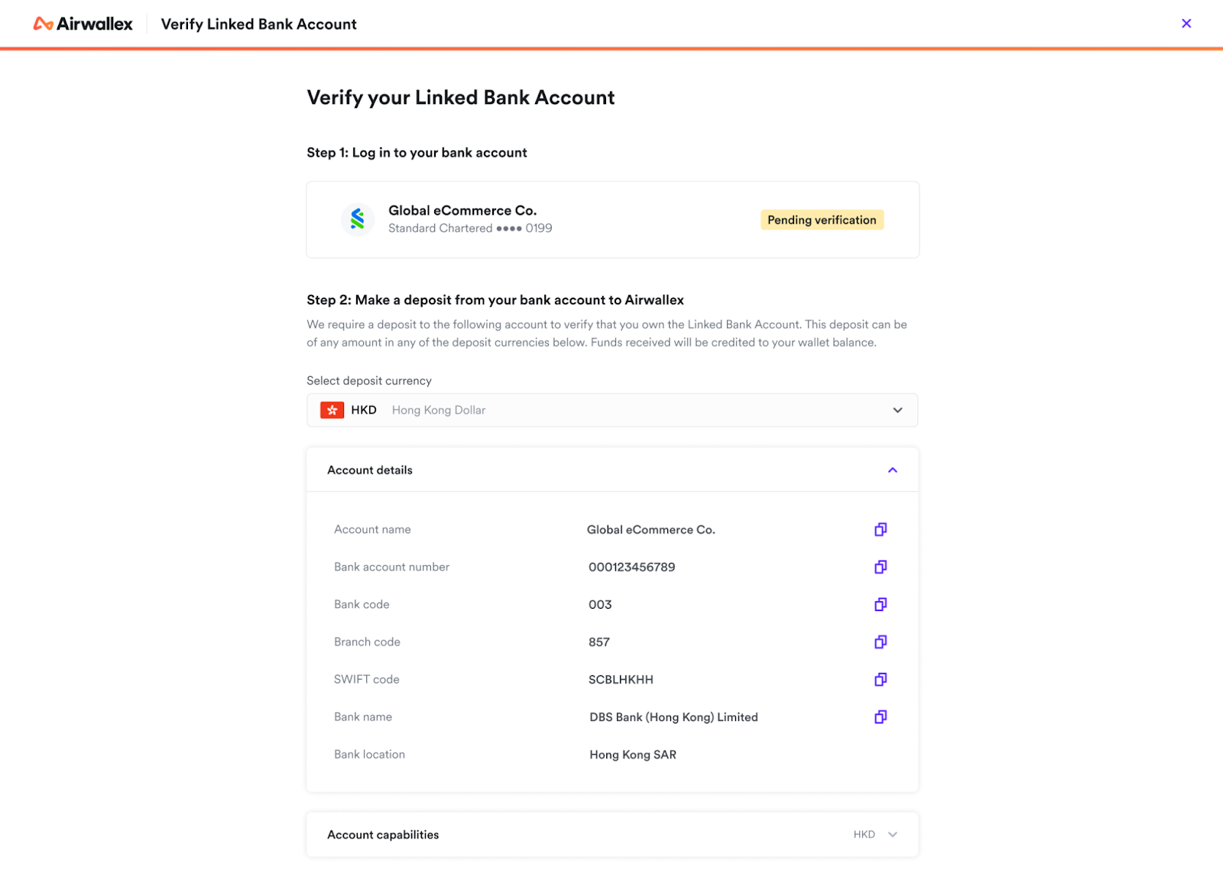Click the Bank location label
Image resolution: width=1223 pixels, height=871 pixels.
click(x=369, y=754)
